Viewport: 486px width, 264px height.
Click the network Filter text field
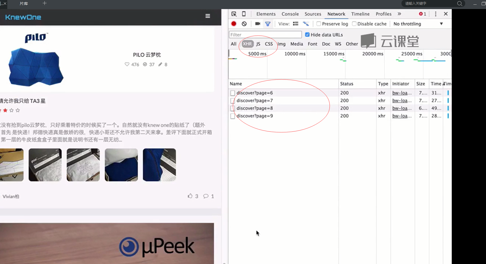pos(265,35)
